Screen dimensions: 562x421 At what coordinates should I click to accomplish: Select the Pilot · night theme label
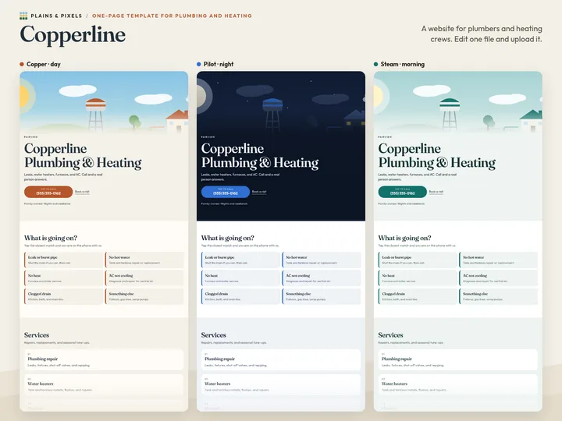click(x=219, y=64)
